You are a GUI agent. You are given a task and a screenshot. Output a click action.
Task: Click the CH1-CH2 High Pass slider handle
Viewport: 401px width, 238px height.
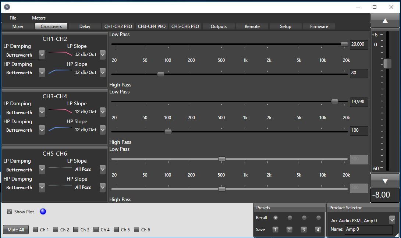click(x=161, y=74)
